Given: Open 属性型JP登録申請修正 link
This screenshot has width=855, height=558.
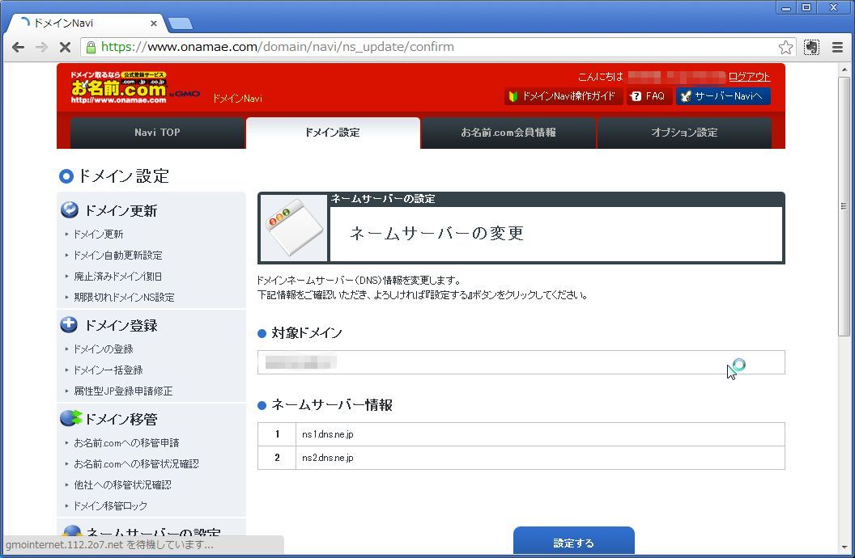Looking at the screenshot, I should (x=123, y=391).
